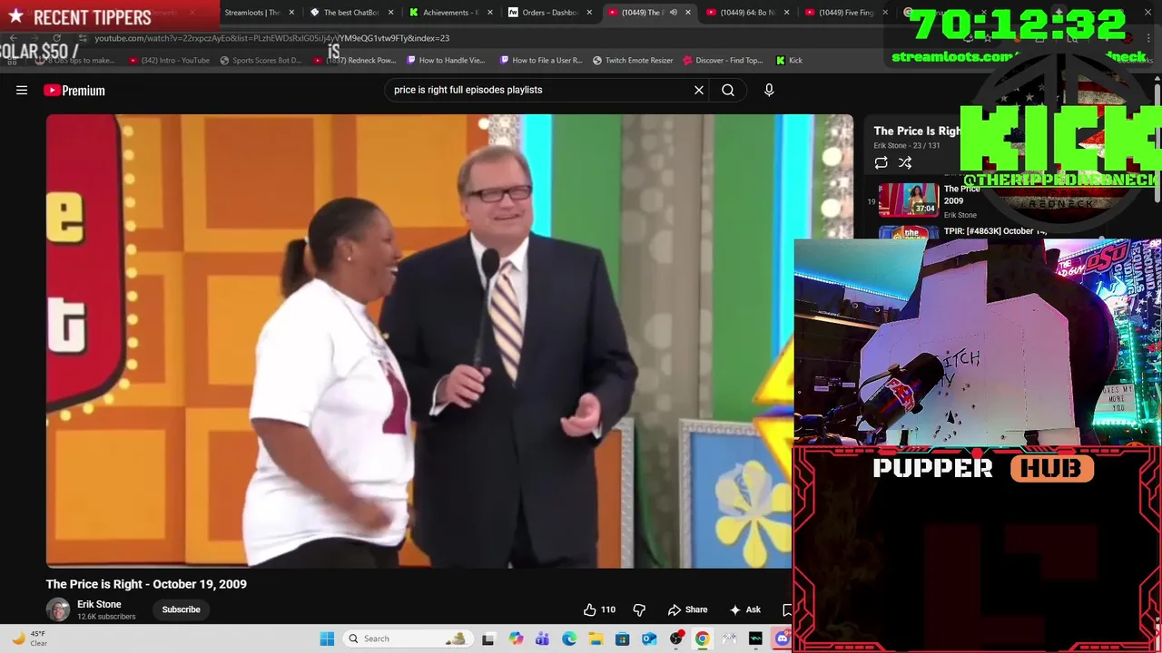Mute audio icon on active YouTube tab

pos(673,13)
